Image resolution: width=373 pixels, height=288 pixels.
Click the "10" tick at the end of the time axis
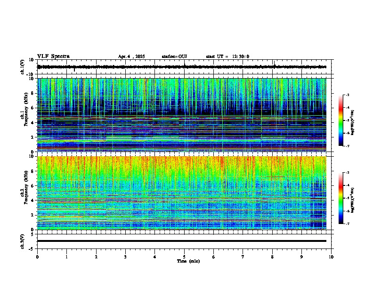click(331, 257)
